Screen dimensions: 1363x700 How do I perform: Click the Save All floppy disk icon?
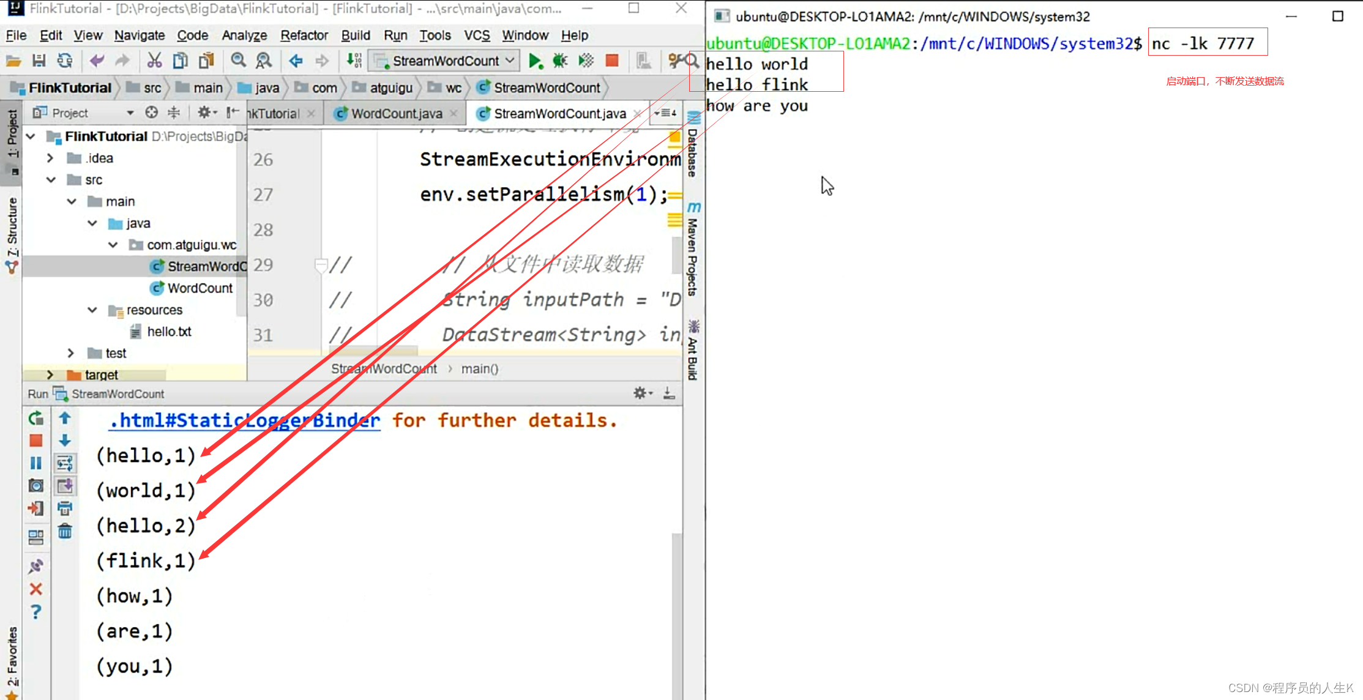(39, 61)
